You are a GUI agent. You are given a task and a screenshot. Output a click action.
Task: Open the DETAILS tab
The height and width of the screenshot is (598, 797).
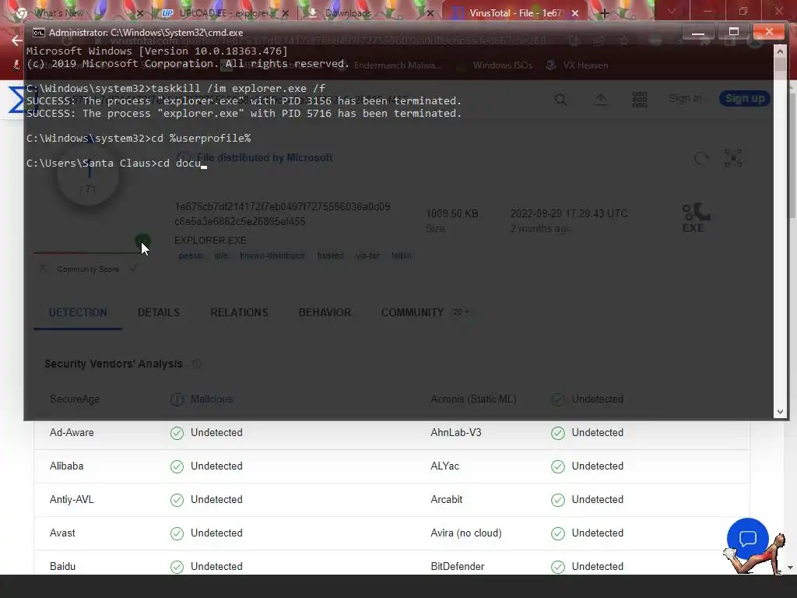pyautogui.click(x=159, y=312)
